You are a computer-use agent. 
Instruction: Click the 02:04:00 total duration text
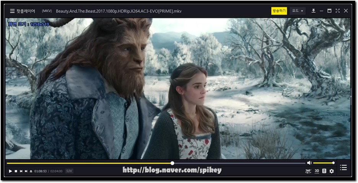tap(56, 171)
